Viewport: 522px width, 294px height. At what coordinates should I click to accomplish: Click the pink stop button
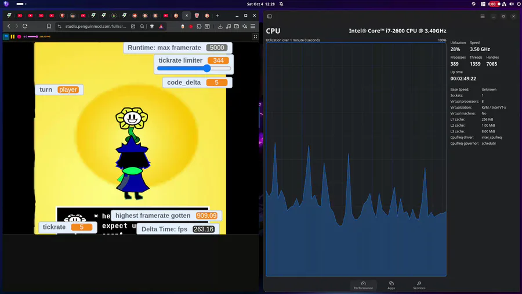point(19,37)
